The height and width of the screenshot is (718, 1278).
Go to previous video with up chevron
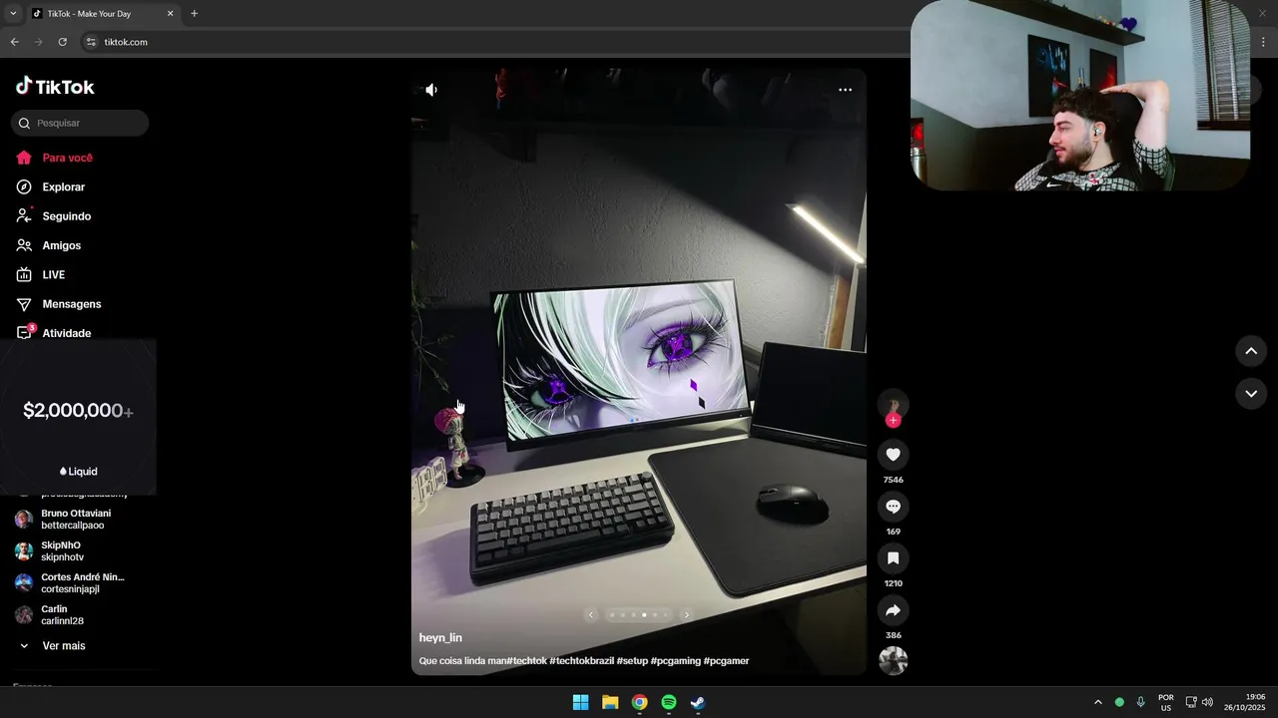click(x=1251, y=351)
